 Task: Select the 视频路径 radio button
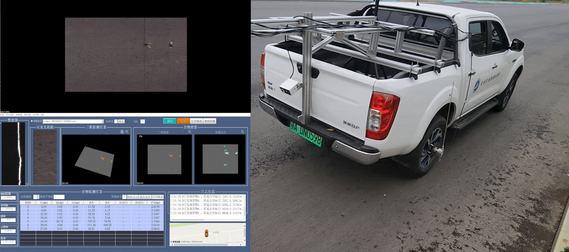pyautogui.click(x=32, y=121)
